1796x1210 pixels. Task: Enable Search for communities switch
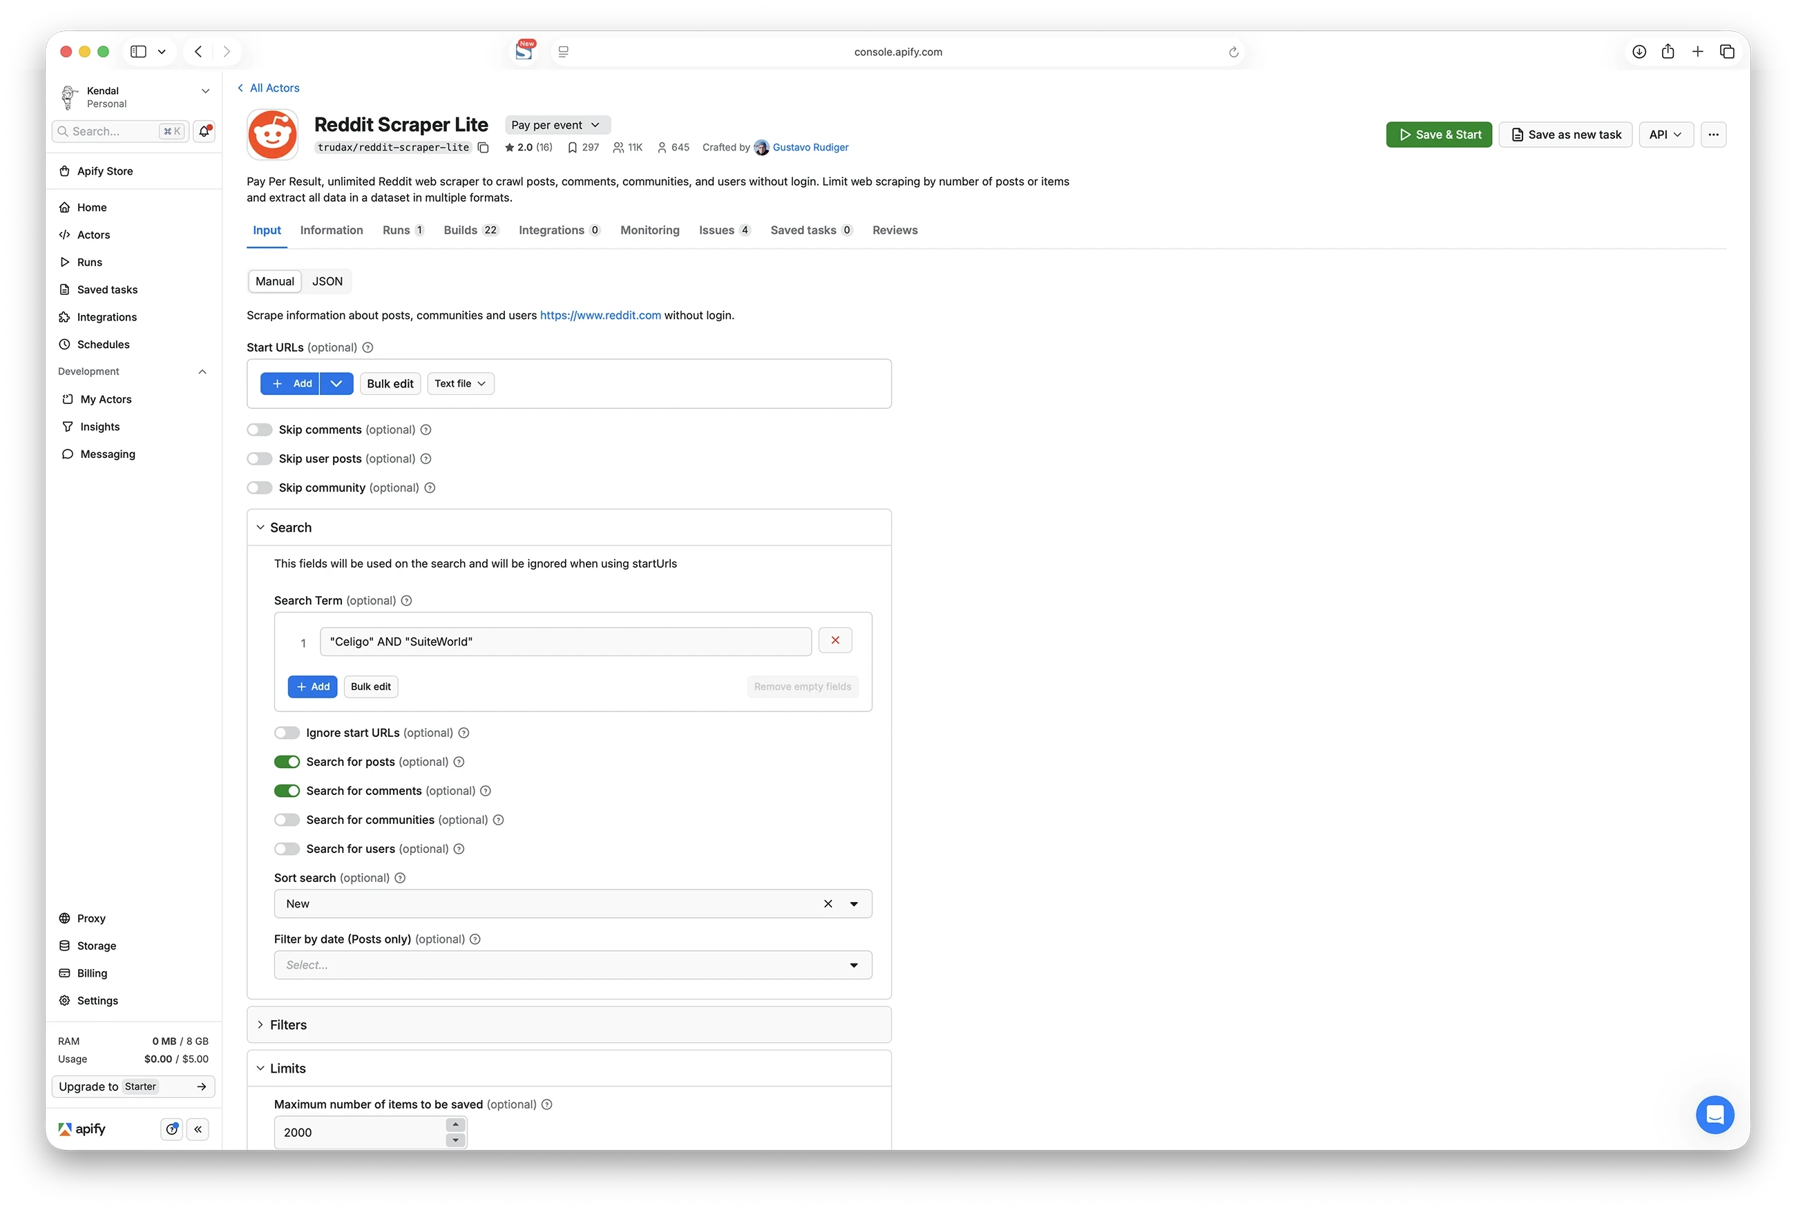coord(287,820)
